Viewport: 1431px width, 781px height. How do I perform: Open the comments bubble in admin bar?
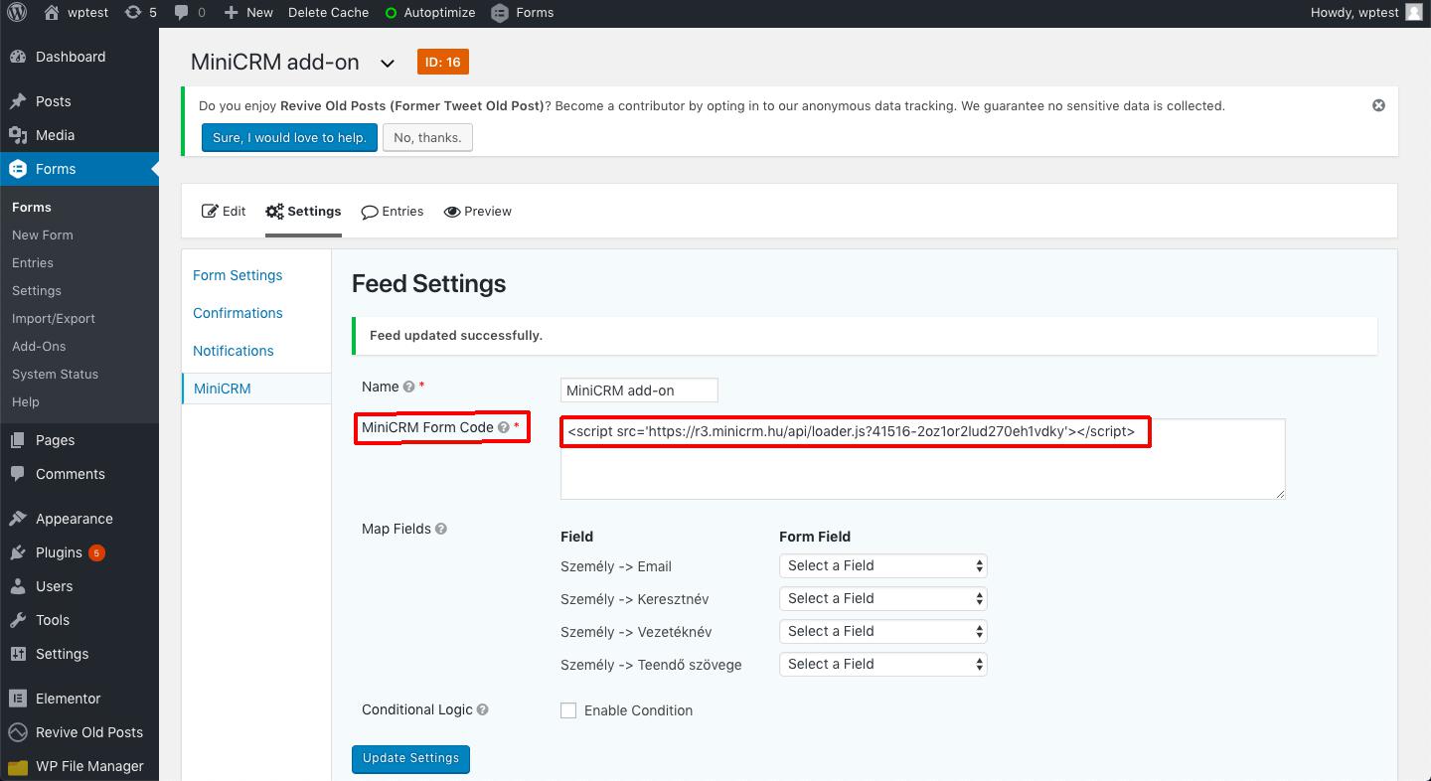(x=181, y=13)
